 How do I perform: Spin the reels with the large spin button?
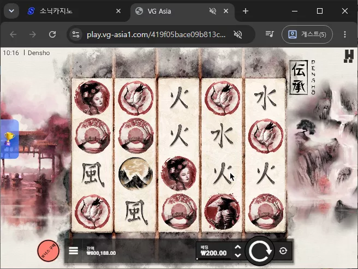260,251
